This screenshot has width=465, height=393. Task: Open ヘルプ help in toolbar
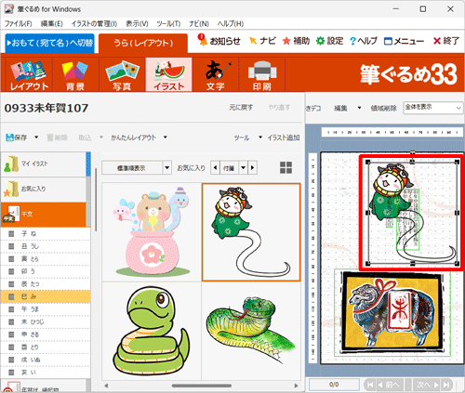[x=364, y=41]
